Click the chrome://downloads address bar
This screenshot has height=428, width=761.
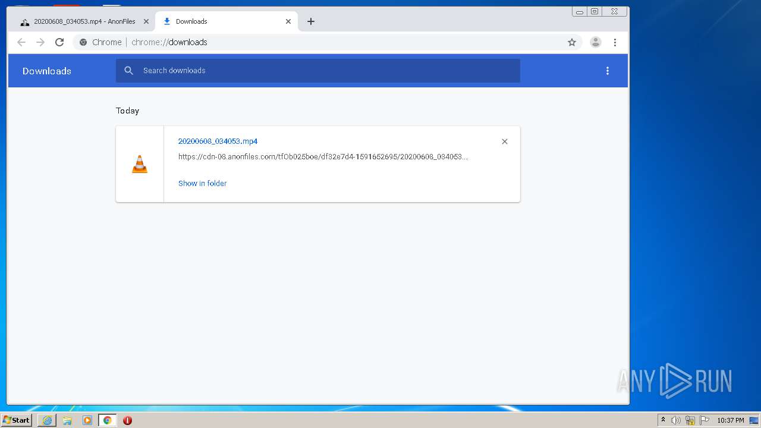click(327, 42)
